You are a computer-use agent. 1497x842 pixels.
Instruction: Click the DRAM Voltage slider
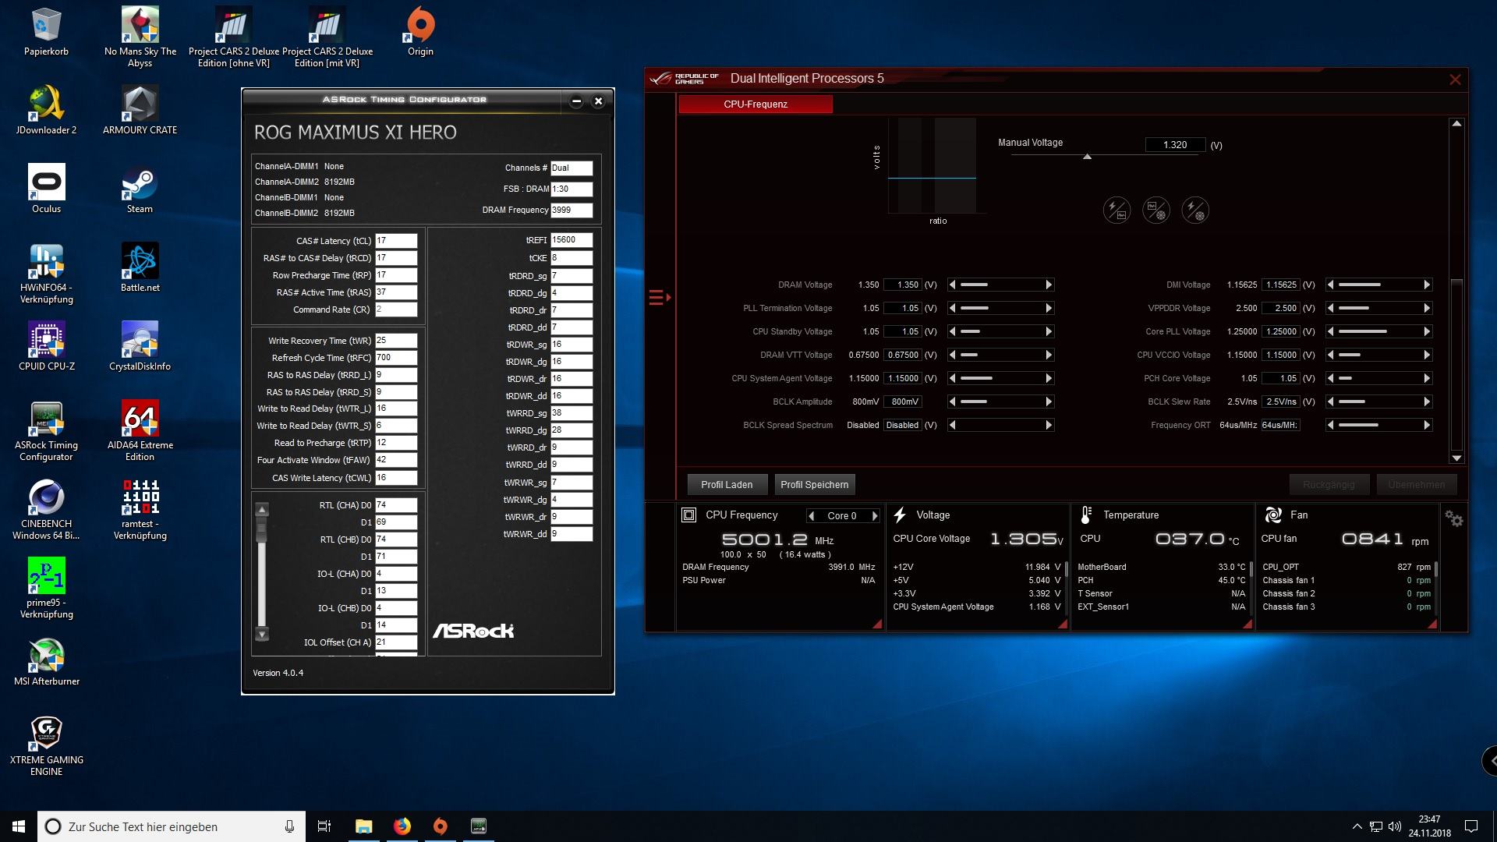tap(1001, 285)
